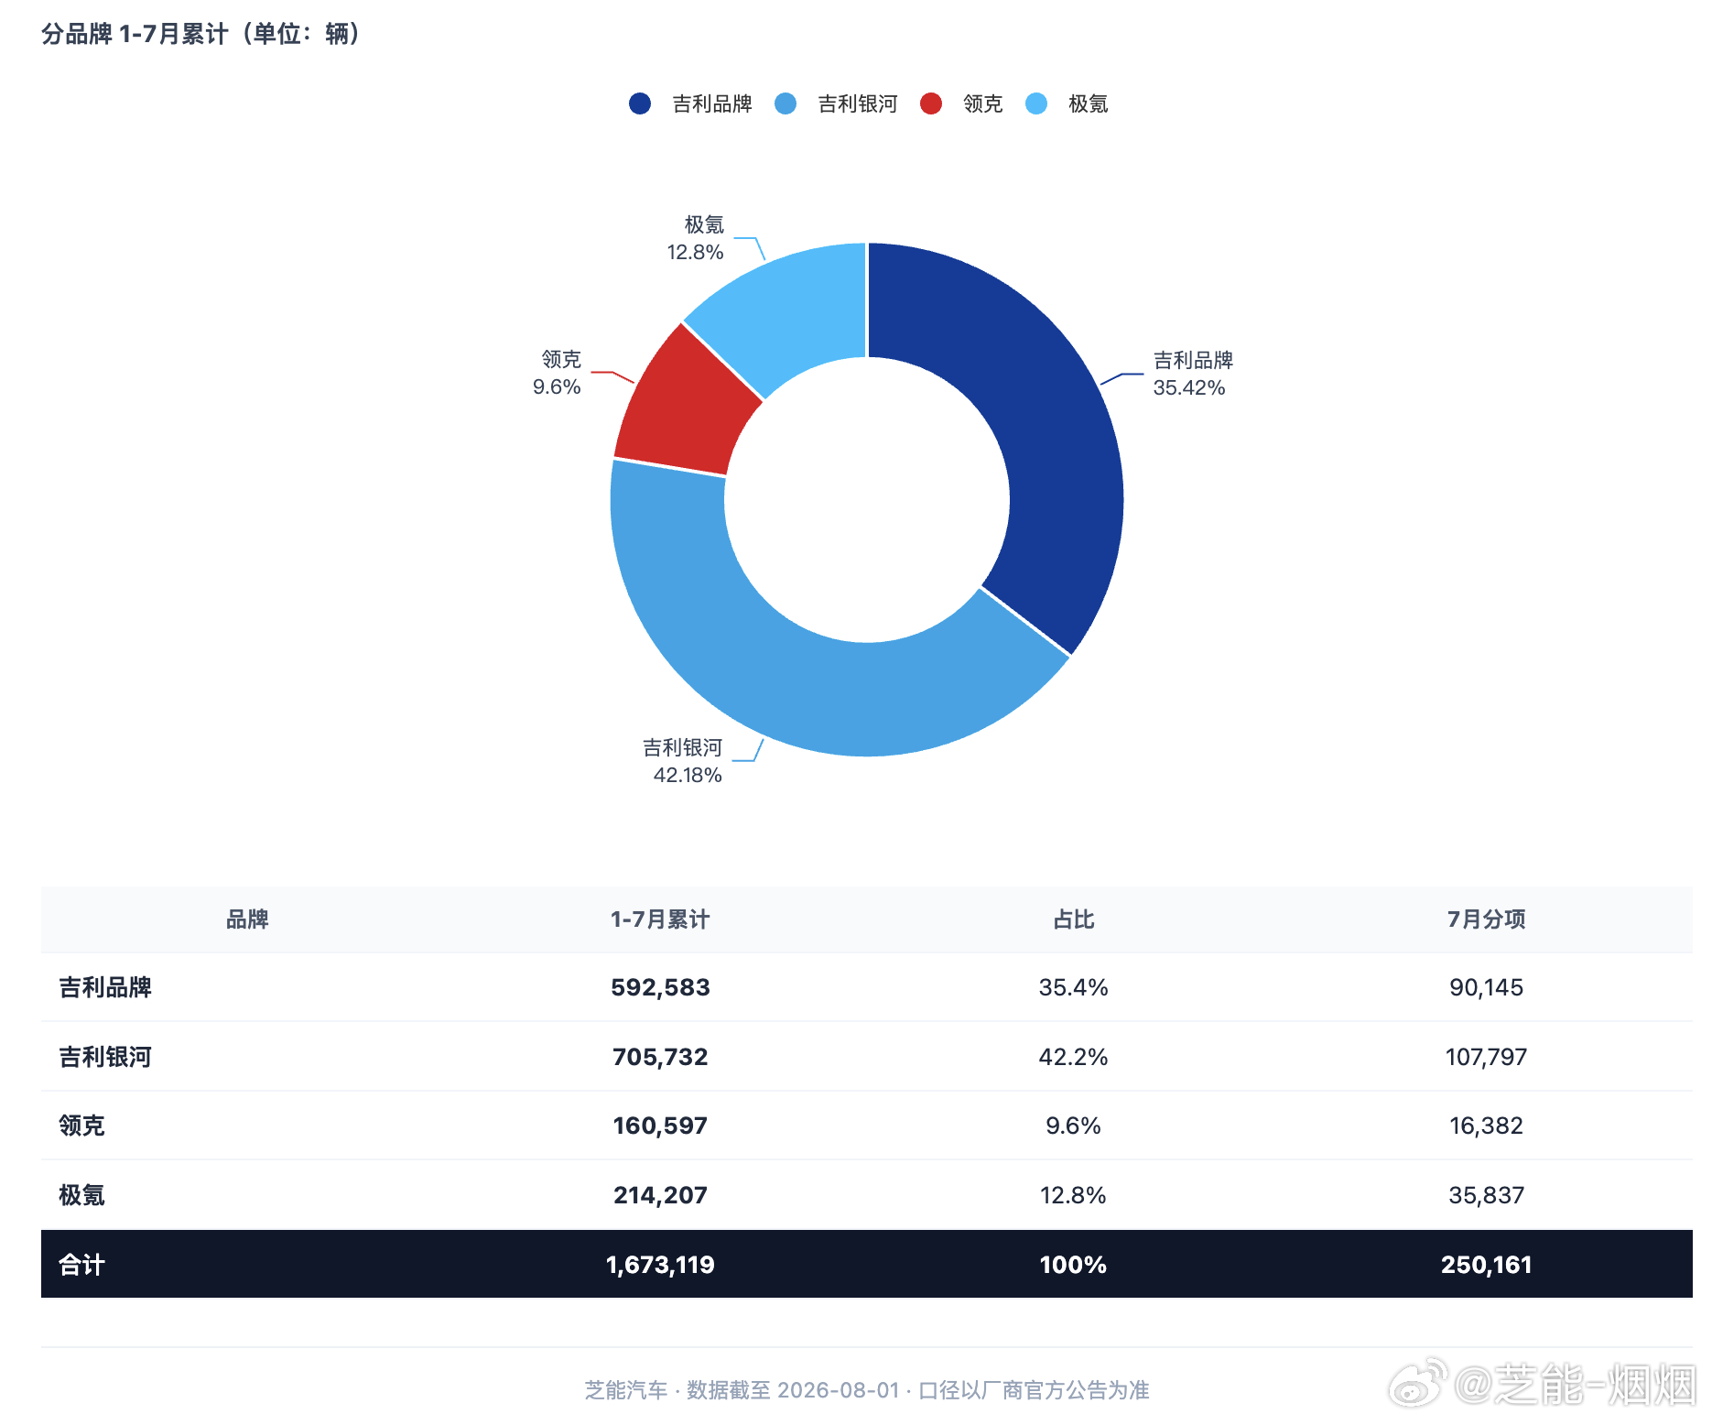This screenshot has width=1712, height=1425.
Task: Toggle the 领克 legend label
Action: pyautogui.click(x=983, y=104)
